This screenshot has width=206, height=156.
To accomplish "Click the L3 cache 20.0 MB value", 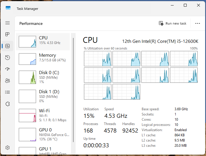I will 181,146.
